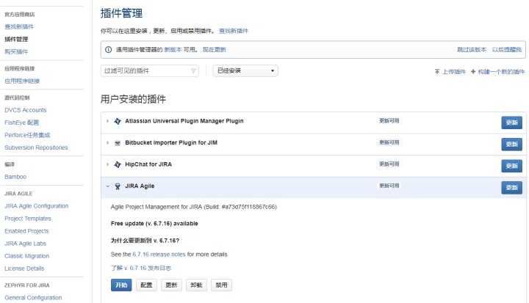Image resolution: width=529 pixels, height=303 pixels.
Task: Open Classic Migration in sidebar
Action: point(27,256)
